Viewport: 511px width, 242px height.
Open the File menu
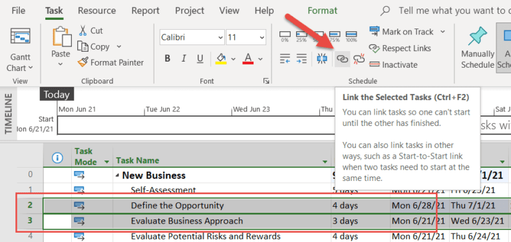pyautogui.click(x=18, y=11)
